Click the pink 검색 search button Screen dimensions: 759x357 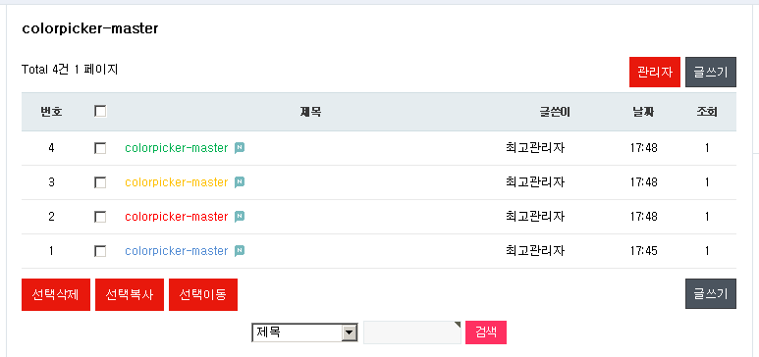point(486,332)
